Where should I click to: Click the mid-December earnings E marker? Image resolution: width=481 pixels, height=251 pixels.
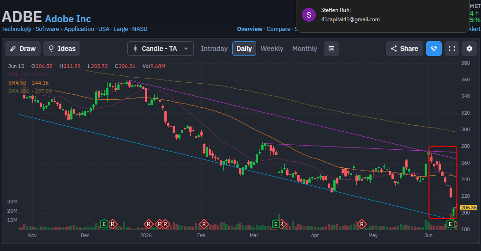[104, 224]
